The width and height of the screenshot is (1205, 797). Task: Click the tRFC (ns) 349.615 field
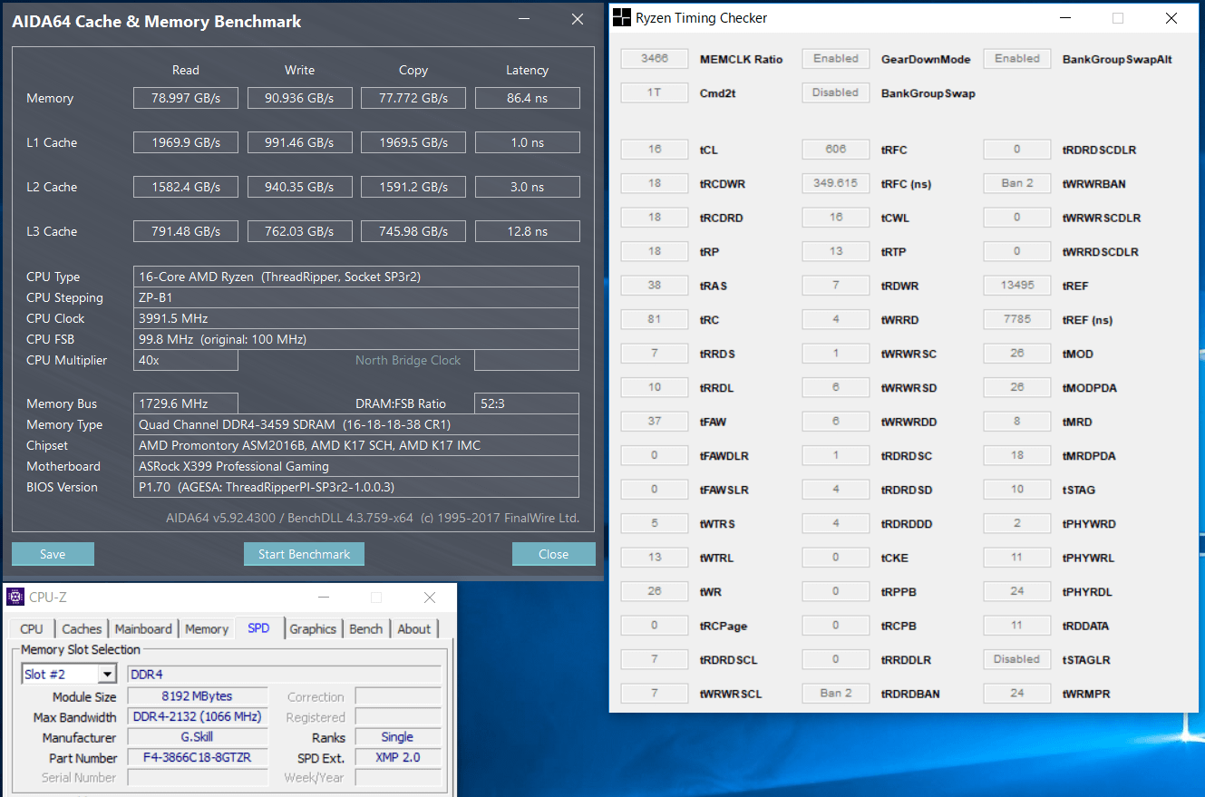[836, 183]
